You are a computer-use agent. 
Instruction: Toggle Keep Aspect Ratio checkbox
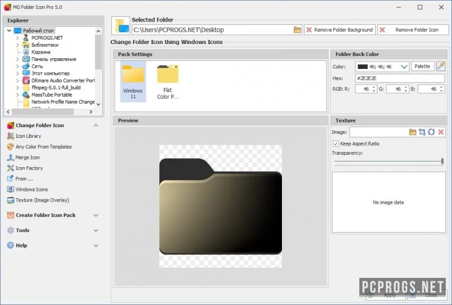(x=336, y=143)
